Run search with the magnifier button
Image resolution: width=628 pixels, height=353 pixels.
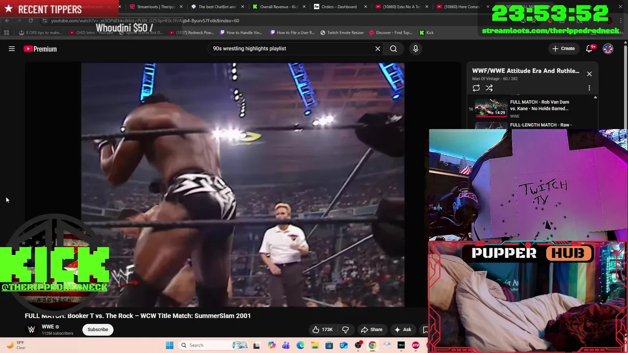point(393,49)
